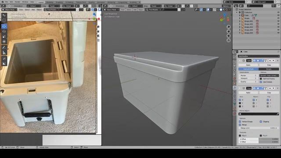Switch perspective/orthographic in right viewport
The height and width of the screenshot is (158, 281).
(228, 40)
